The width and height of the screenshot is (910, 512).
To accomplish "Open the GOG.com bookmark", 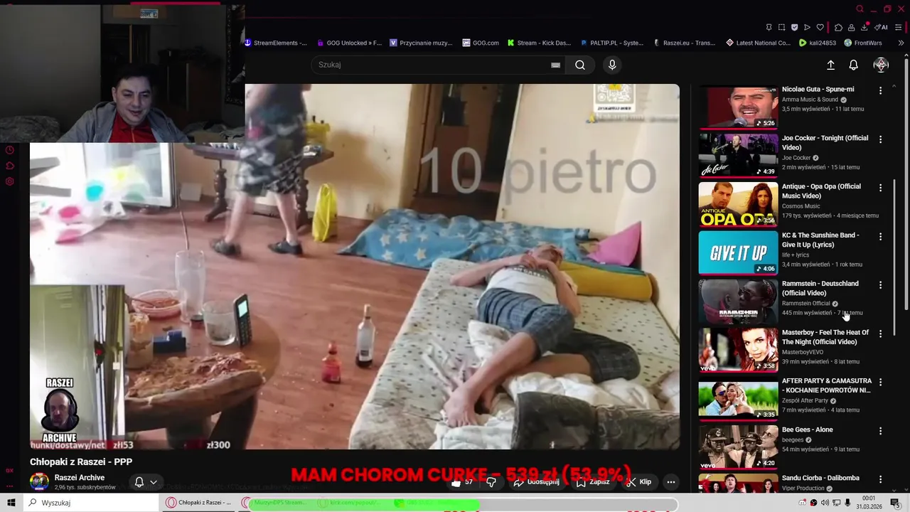I will click(x=481, y=43).
